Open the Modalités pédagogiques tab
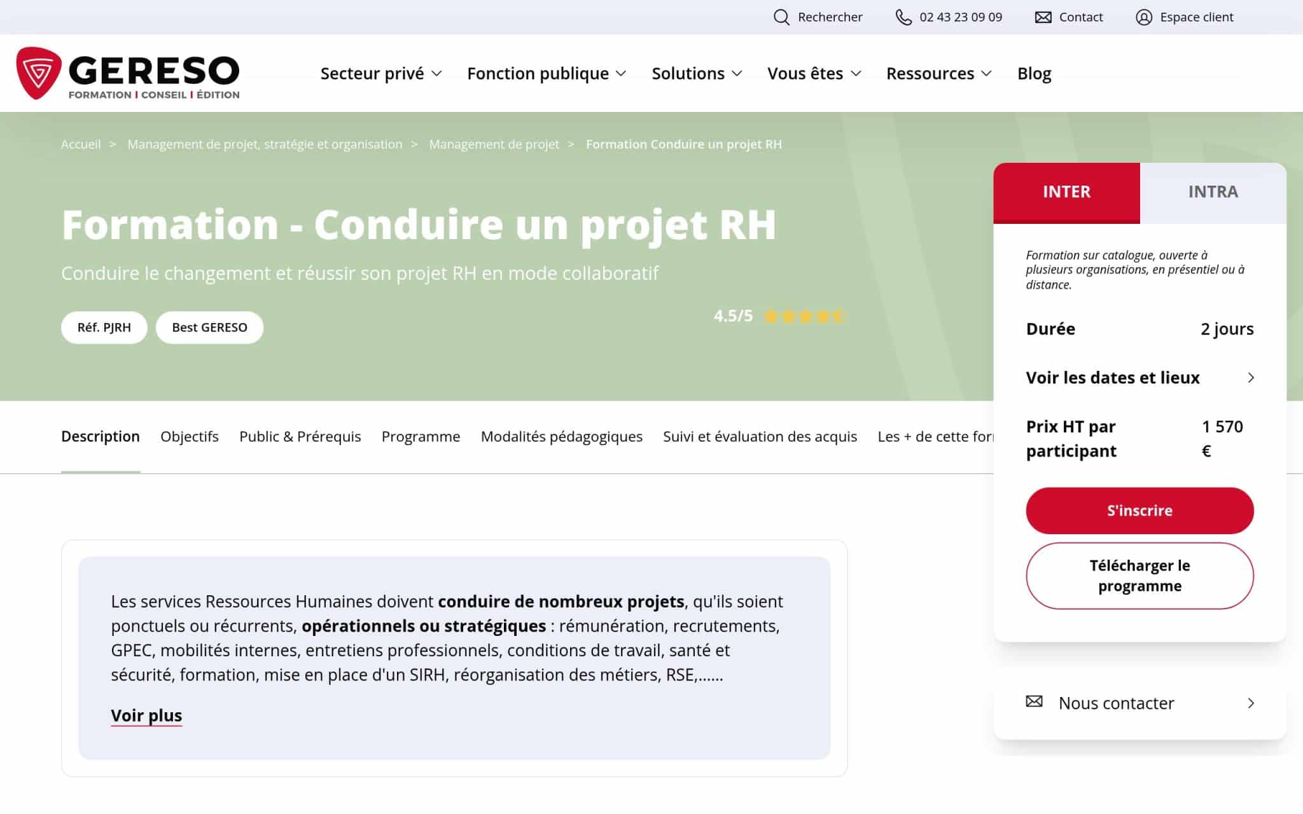1303x814 pixels. 562,437
